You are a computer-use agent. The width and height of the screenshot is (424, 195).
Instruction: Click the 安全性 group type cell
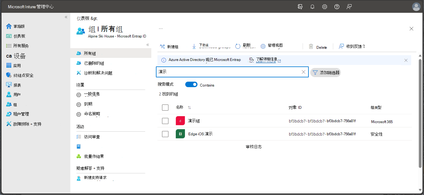[x=377, y=134]
